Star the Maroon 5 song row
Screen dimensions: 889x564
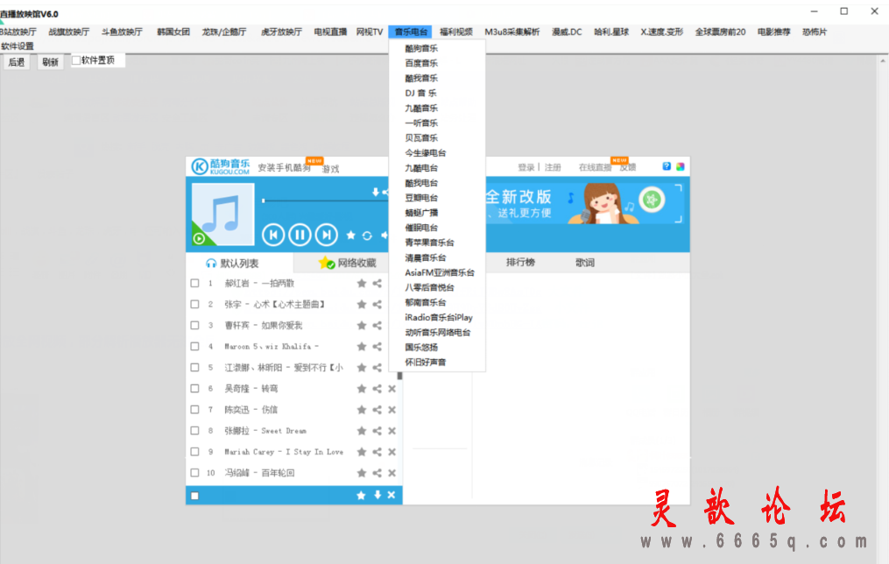(x=362, y=346)
